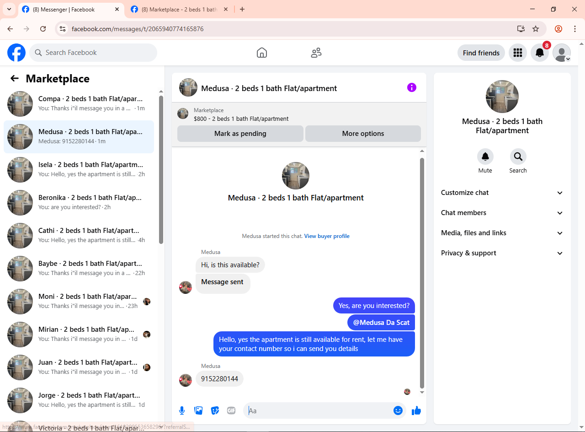Open the Jorge conversation
The width and height of the screenshot is (585, 432).
tap(79, 400)
